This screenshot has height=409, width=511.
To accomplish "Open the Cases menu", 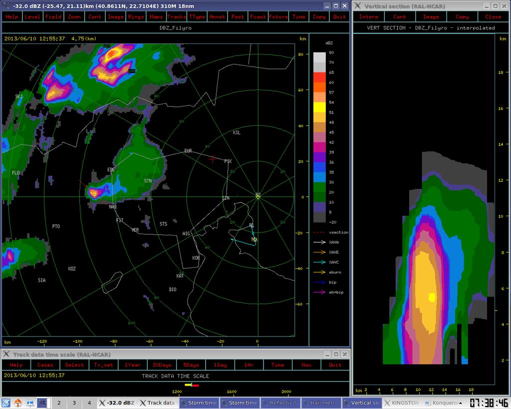I will 45,365.
